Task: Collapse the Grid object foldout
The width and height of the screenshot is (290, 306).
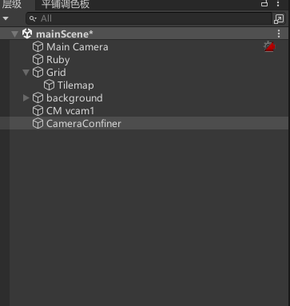Action: coord(26,73)
